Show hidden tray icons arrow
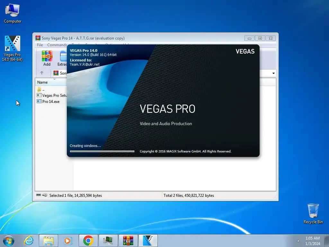 pos(298,241)
